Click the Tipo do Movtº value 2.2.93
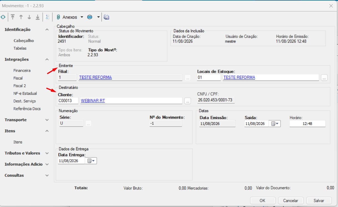Screen dimensions: 338x207 93,55
